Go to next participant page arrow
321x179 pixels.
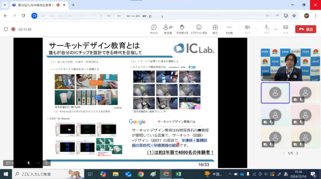[x=297, y=153]
